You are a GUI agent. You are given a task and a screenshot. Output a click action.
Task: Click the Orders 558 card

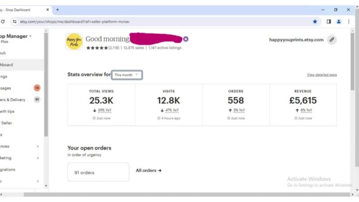(236, 105)
